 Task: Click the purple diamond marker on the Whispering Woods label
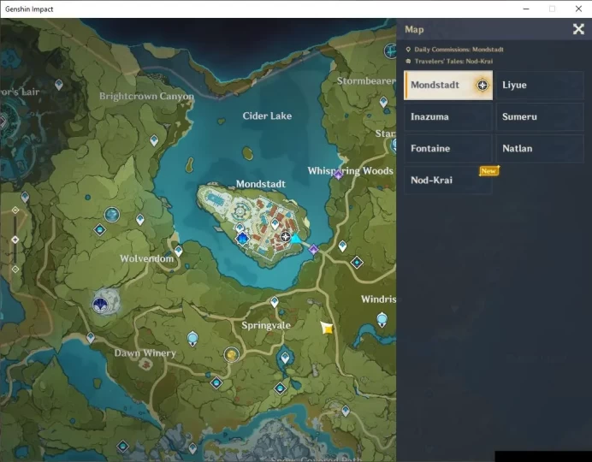click(x=338, y=175)
